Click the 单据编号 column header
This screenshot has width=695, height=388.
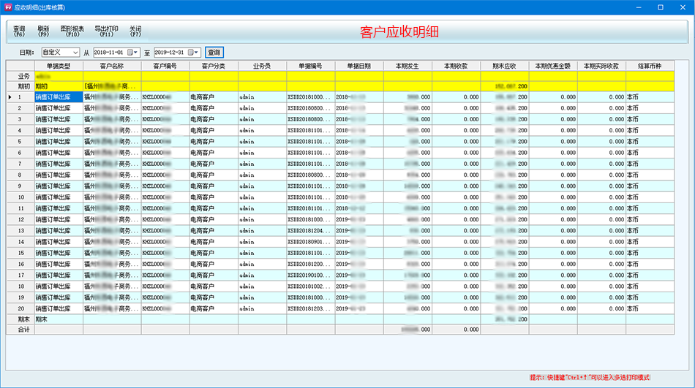(311, 66)
